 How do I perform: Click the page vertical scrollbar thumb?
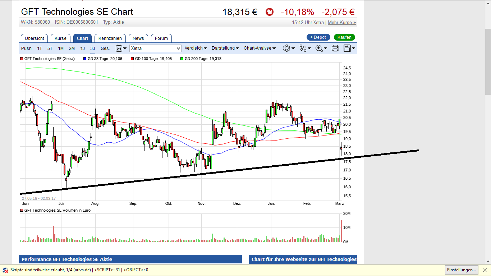tap(488, 61)
